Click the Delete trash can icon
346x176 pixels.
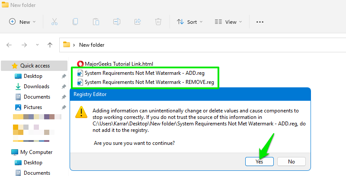(x=158, y=22)
